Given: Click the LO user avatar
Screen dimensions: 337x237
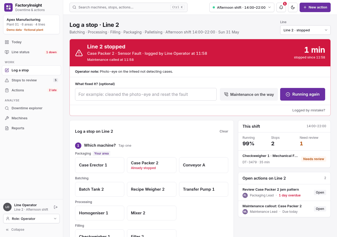Looking at the screenshot, I should pos(7,207).
